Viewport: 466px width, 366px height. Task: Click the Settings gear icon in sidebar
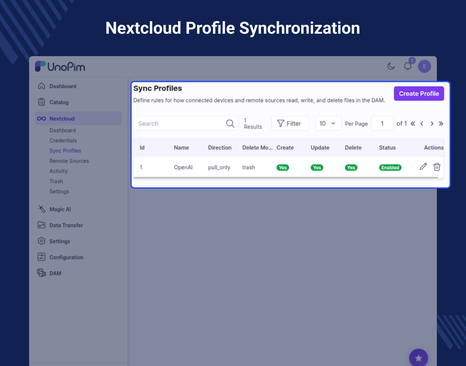(41, 241)
